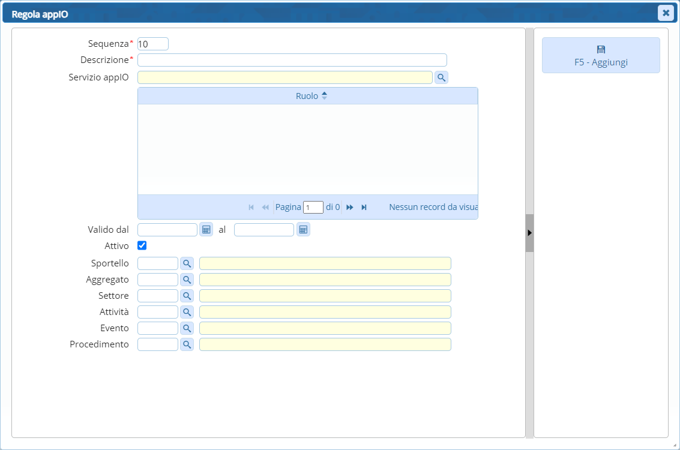Click the Sportello code input field

[x=157, y=263]
